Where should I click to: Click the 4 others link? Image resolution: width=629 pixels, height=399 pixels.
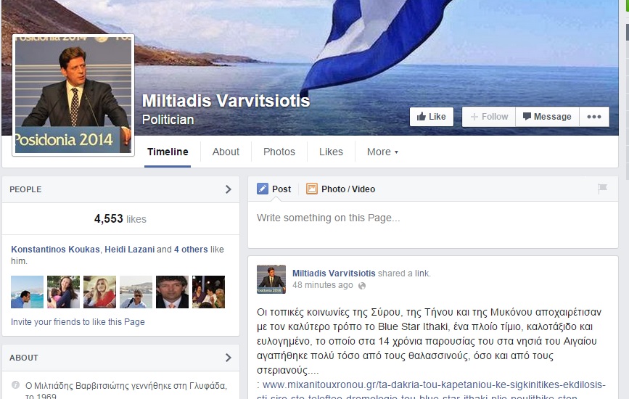click(191, 249)
